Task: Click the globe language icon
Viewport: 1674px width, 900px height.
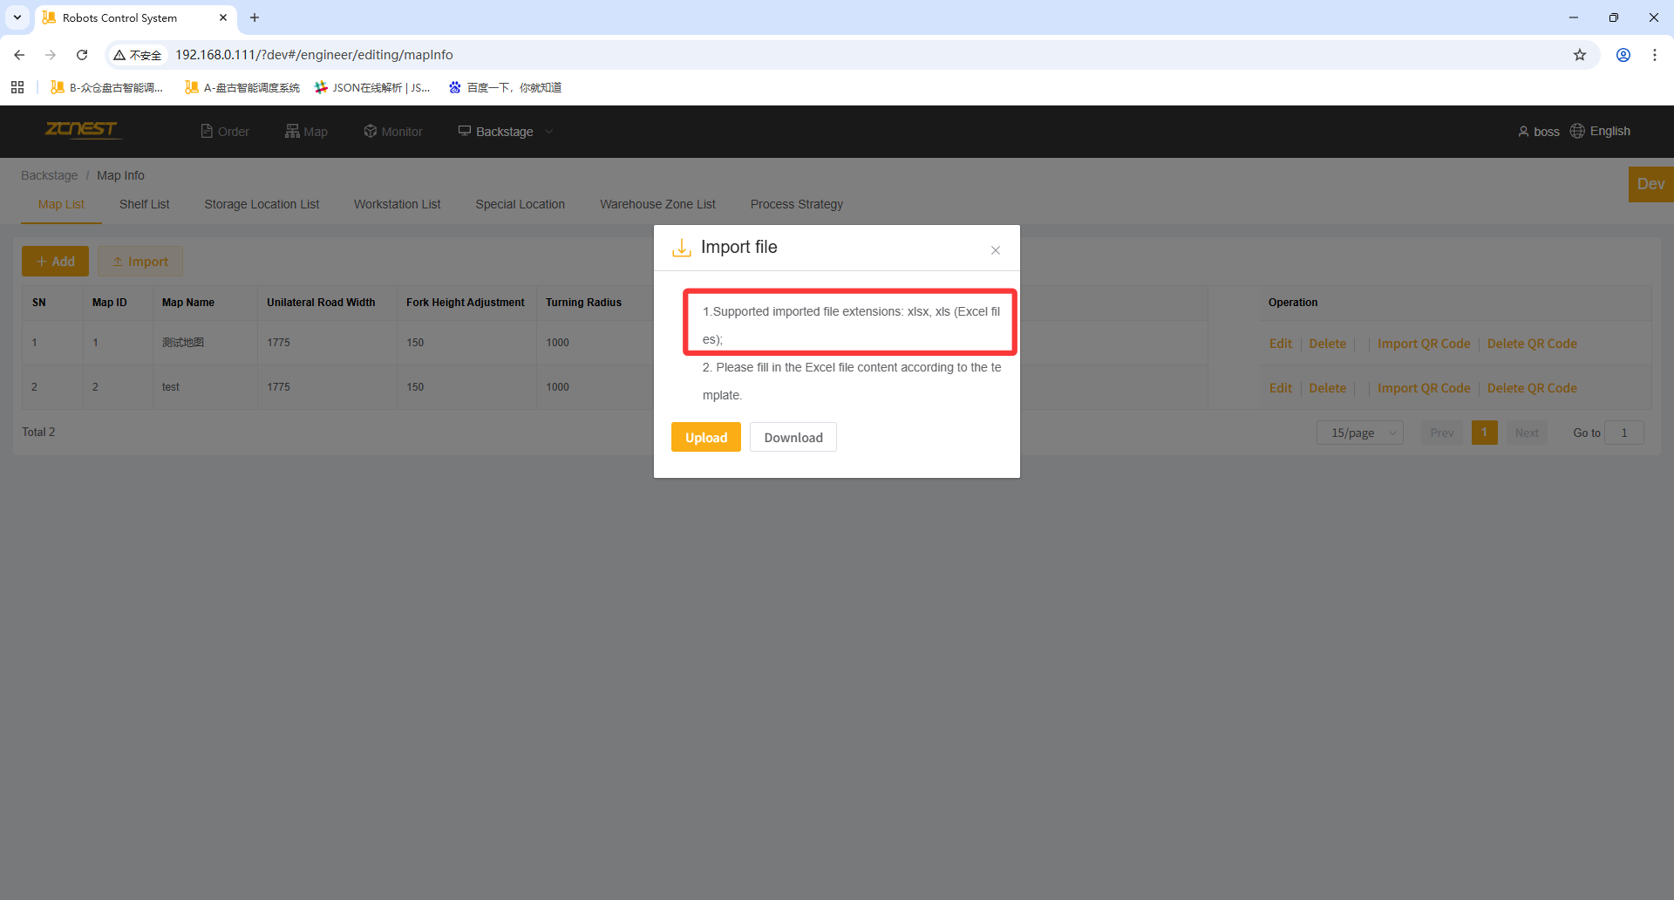Action: [1576, 131]
